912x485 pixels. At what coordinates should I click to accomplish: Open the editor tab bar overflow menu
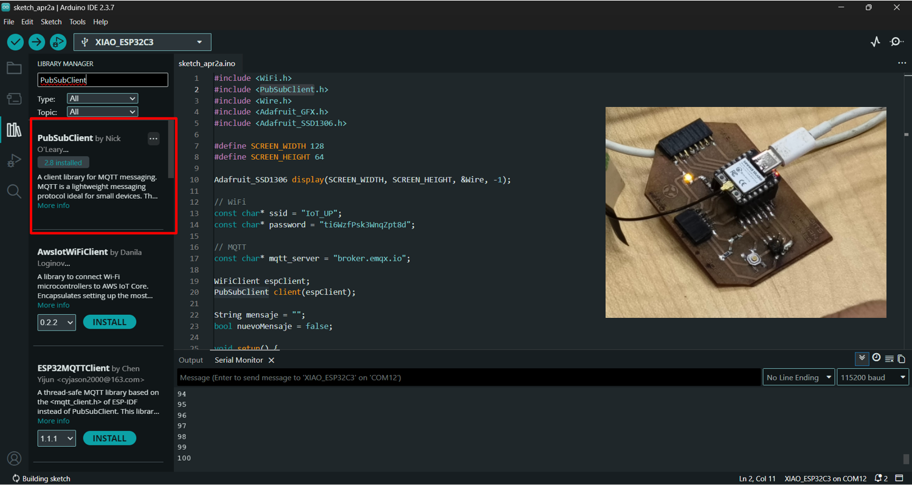click(902, 63)
